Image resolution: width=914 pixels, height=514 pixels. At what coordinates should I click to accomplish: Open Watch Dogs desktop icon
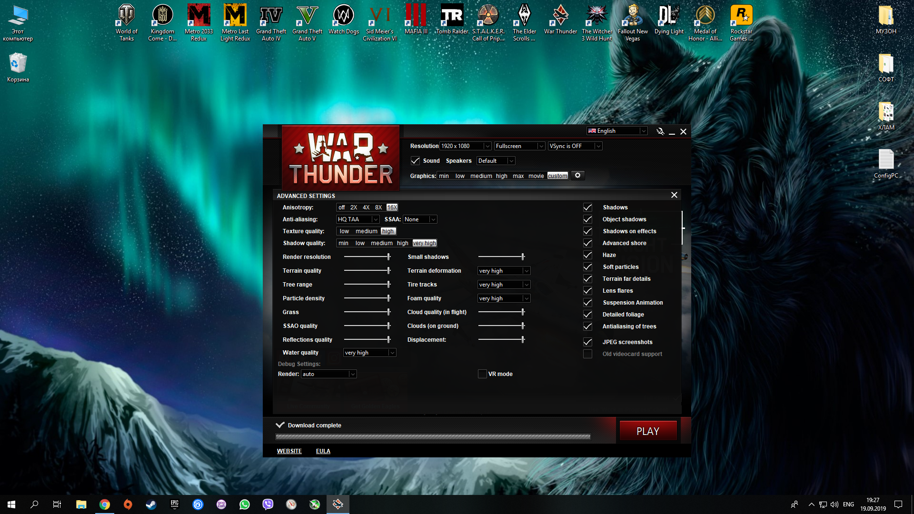(343, 19)
